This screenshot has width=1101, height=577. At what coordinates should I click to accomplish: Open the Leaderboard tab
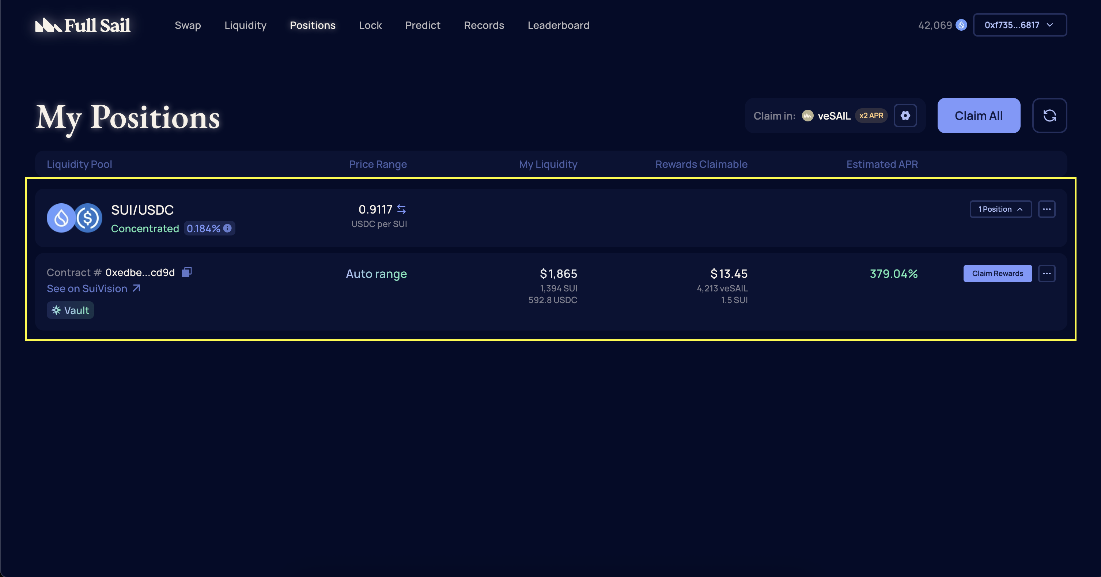point(558,25)
